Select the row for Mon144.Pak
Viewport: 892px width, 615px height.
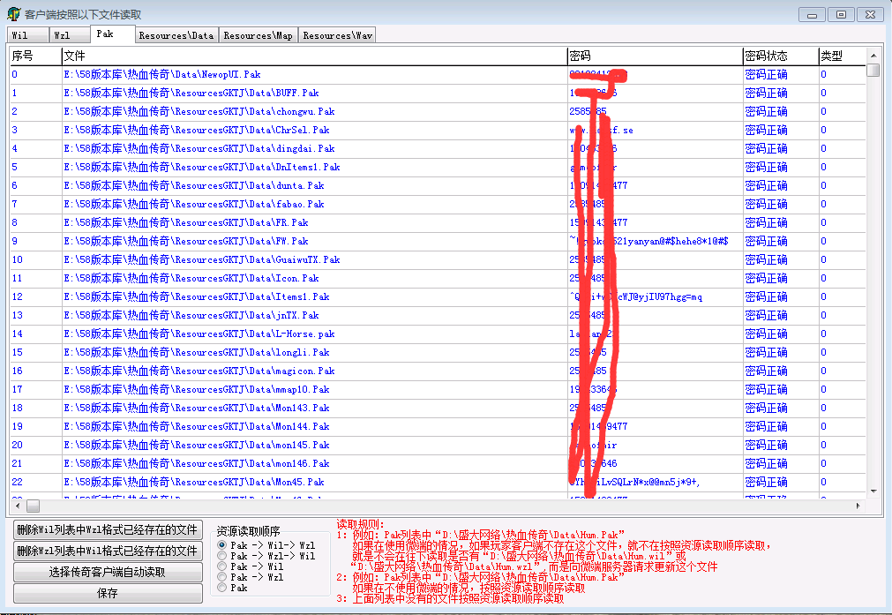[x=438, y=426]
